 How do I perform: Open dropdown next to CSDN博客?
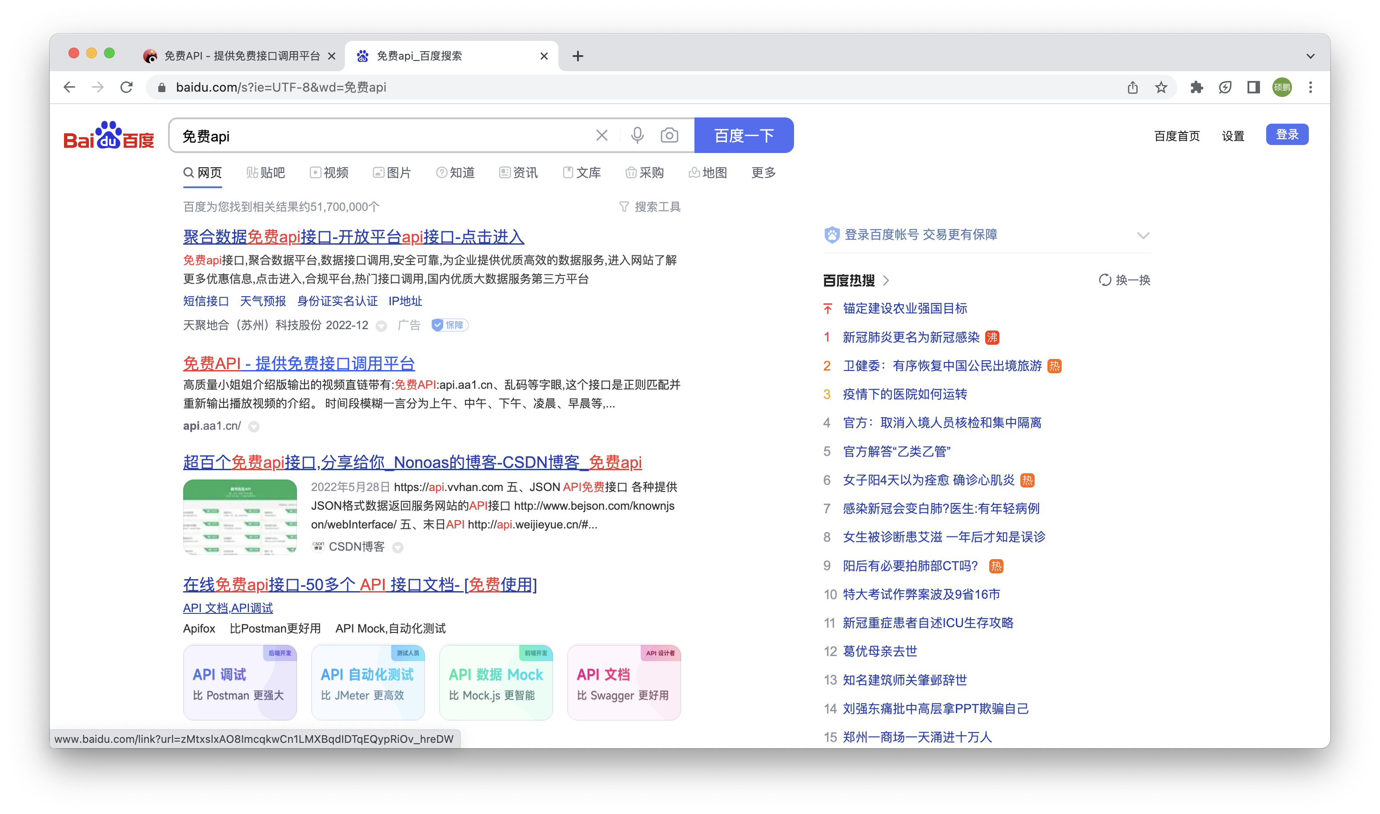point(398,548)
